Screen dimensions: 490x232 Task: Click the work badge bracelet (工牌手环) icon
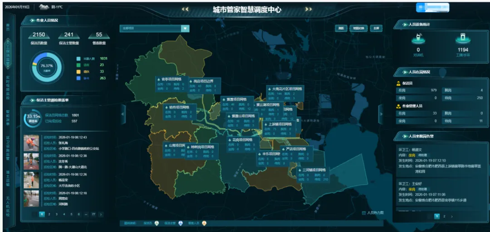click(x=462, y=38)
